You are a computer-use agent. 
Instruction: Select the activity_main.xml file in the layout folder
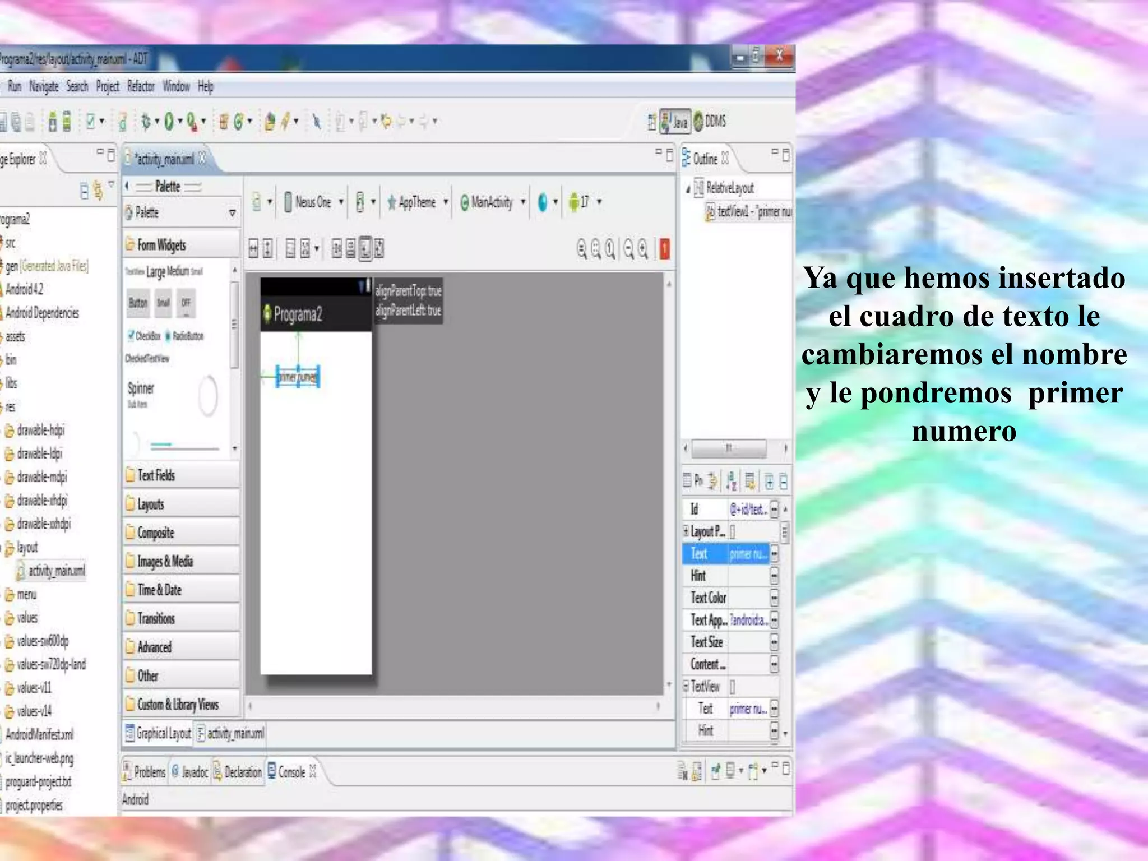click(56, 571)
